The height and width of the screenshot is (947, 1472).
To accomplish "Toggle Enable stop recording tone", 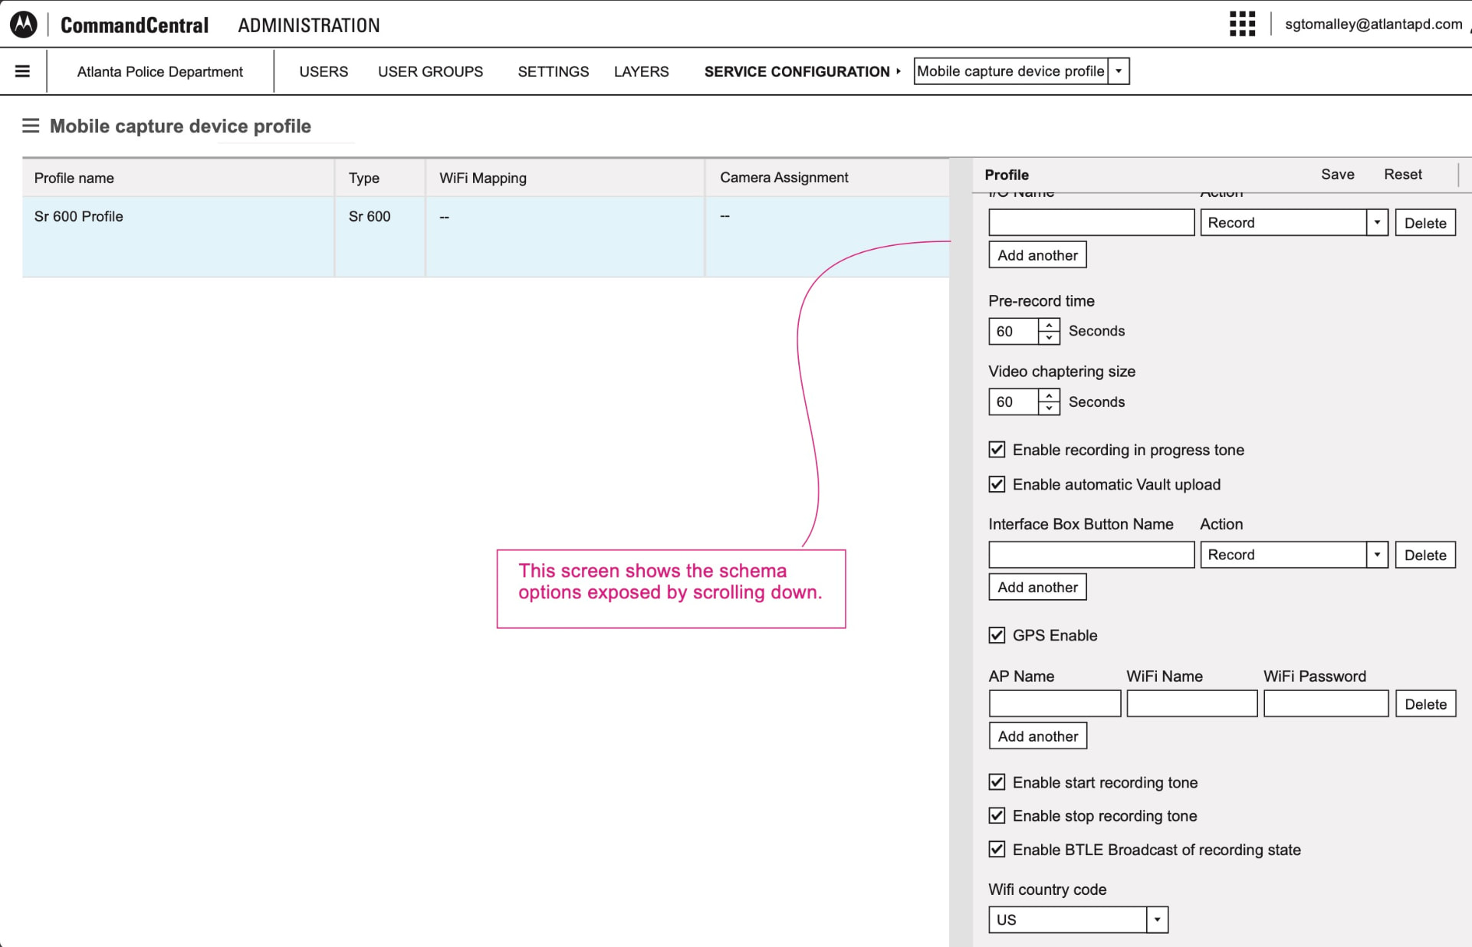I will pos(997,816).
